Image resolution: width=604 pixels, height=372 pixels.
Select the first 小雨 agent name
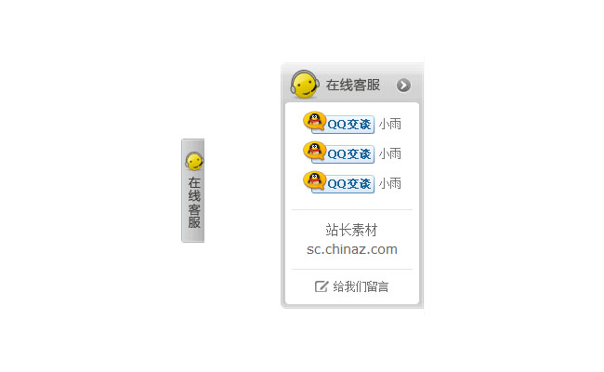click(x=390, y=124)
